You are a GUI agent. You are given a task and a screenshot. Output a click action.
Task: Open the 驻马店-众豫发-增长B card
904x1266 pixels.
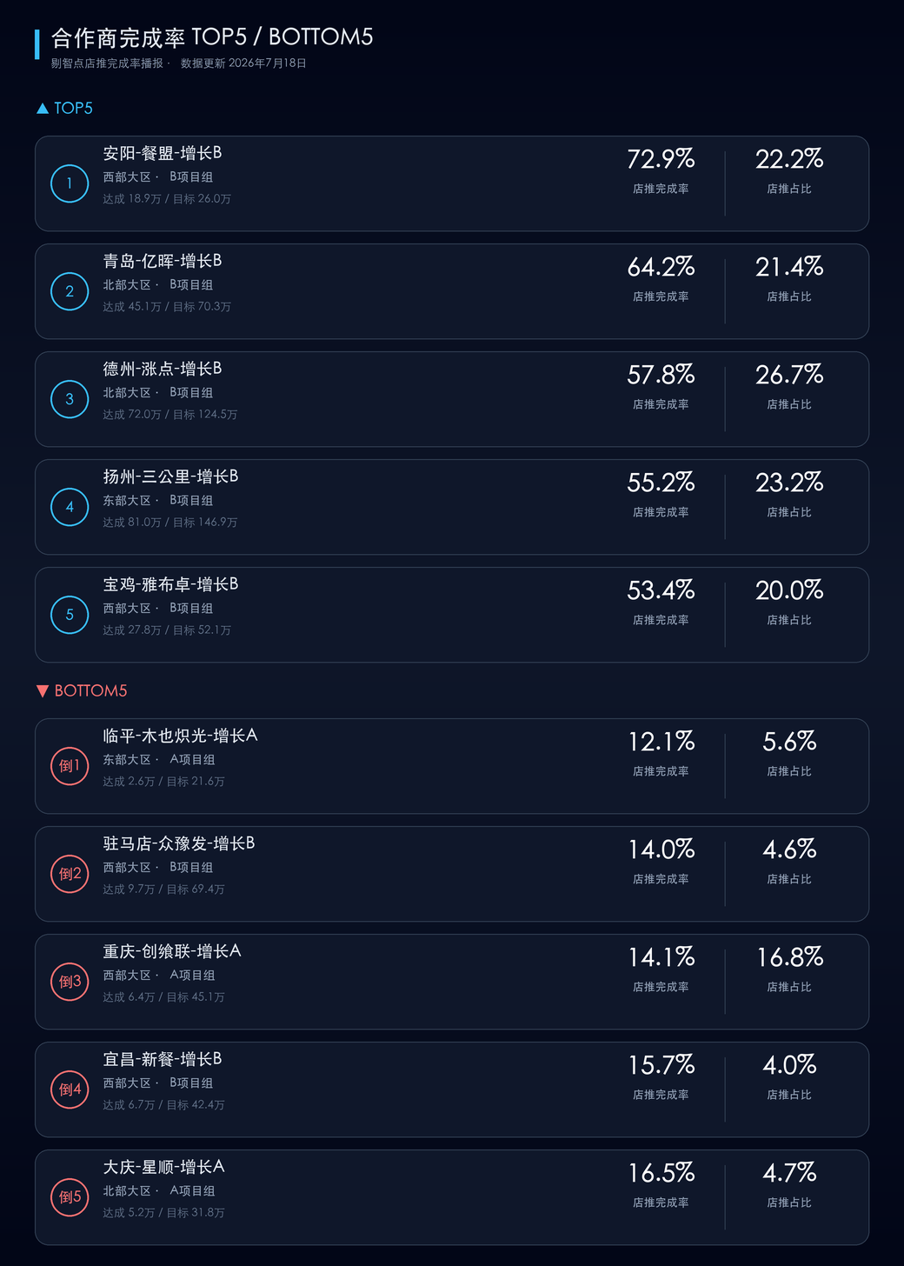(452, 874)
